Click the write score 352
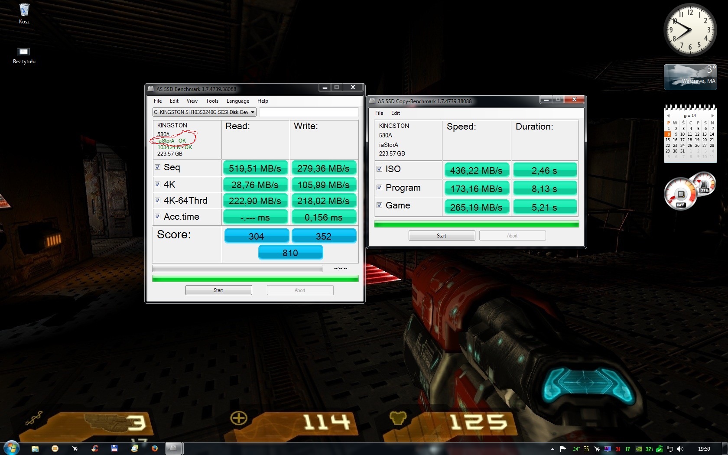Screen dimensions: 728x455 click(324, 236)
